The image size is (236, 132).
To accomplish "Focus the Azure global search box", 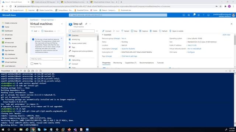I will 118,15.
